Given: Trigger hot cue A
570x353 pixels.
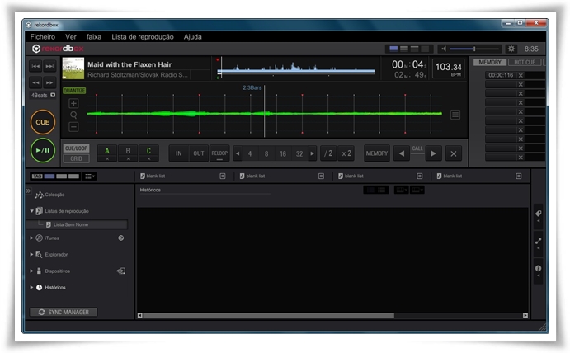Looking at the screenshot, I should (x=107, y=151).
